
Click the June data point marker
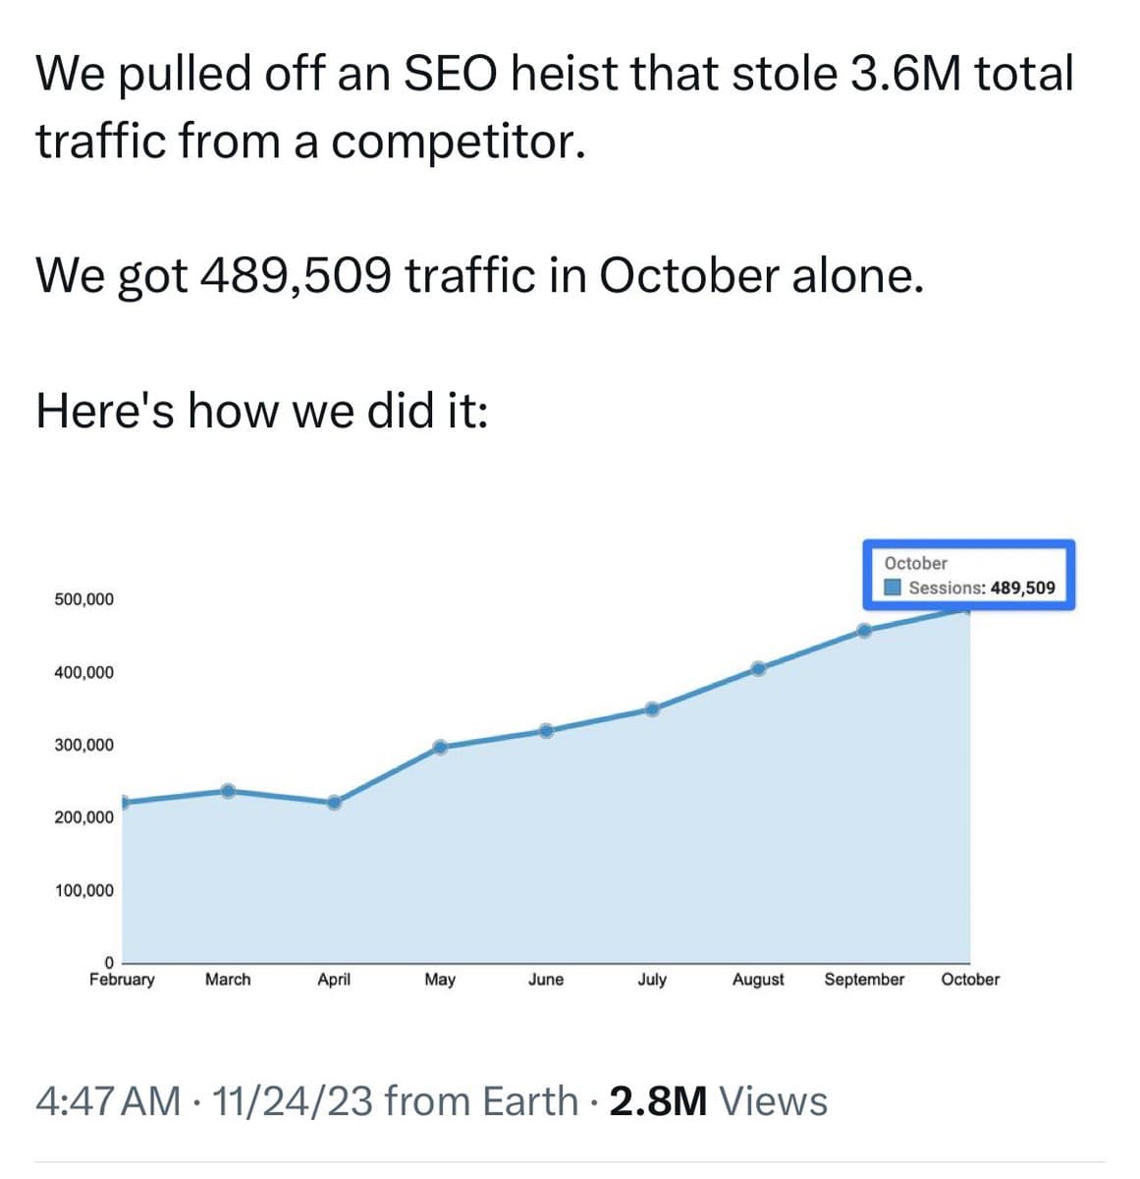(x=546, y=730)
